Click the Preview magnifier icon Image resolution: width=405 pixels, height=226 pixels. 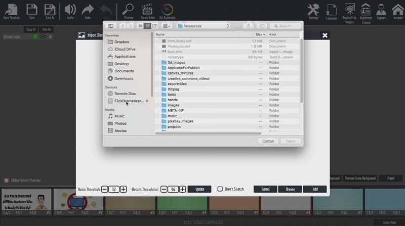129,12
